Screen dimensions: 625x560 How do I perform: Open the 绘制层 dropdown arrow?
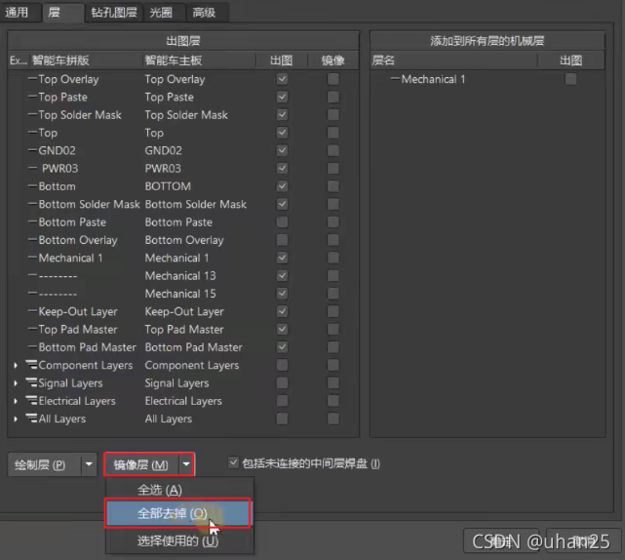click(x=89, y=464)
